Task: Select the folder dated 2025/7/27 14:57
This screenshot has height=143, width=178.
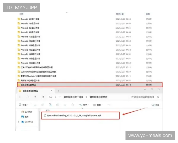Action: (28, 80)
